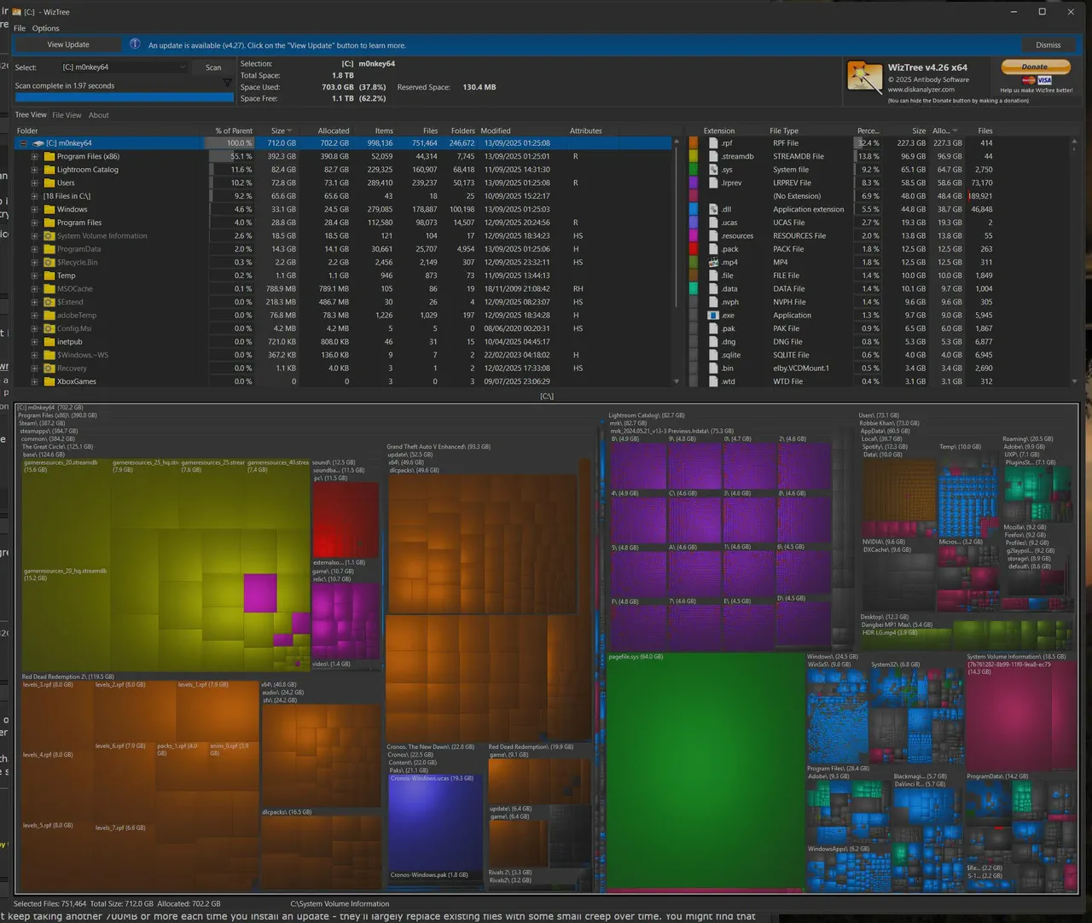Click the blue info icon in update banner
1092x923 pixels.
point(135,44)
